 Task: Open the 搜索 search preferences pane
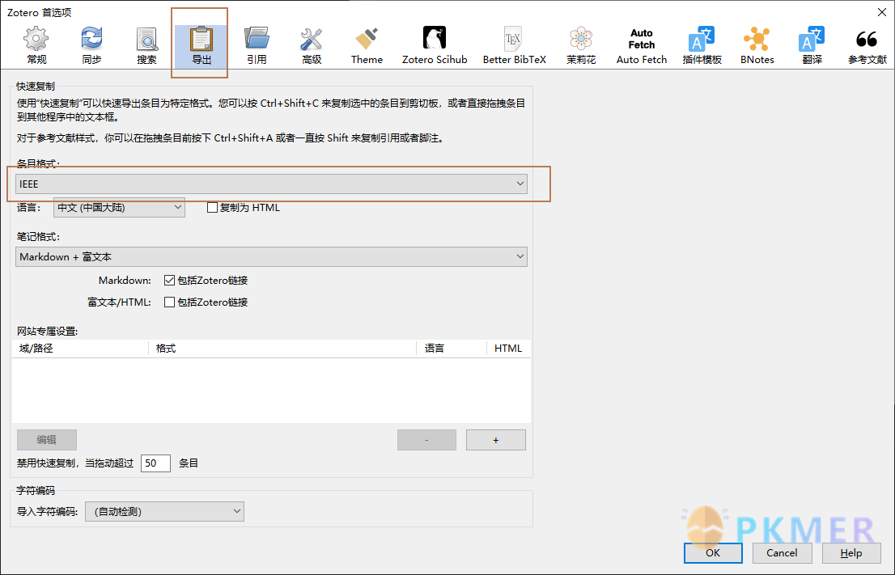[x=146, y=45]
